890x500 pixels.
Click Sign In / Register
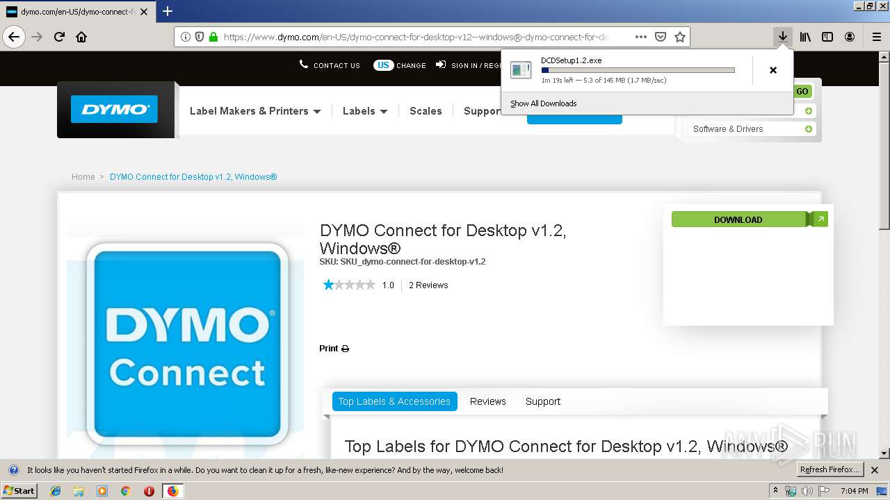click(x=469, y=65)
